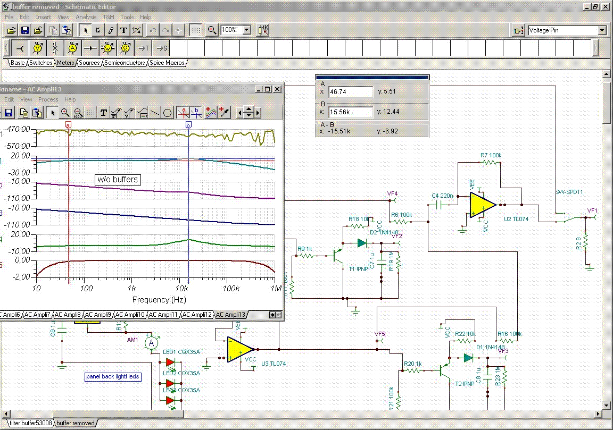Switch to the Sources component tab
Screen dimensions: 613x430
click(89, 63)
